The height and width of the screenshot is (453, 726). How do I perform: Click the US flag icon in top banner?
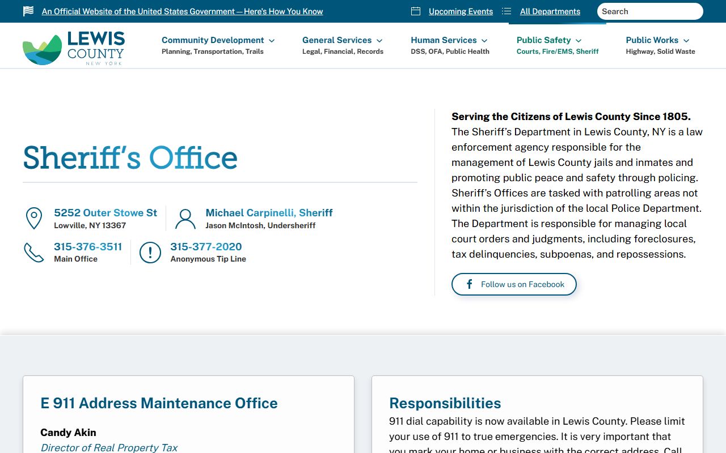[x=28, y=11]
